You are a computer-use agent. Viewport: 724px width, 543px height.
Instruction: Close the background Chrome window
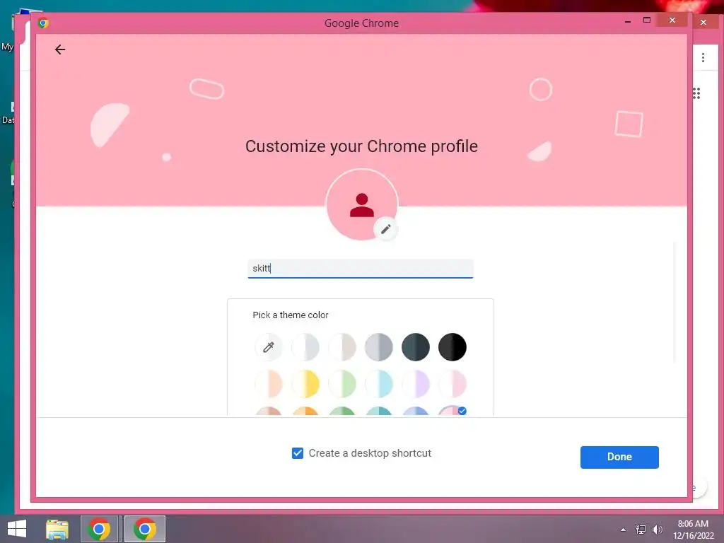tap(703, 22)
